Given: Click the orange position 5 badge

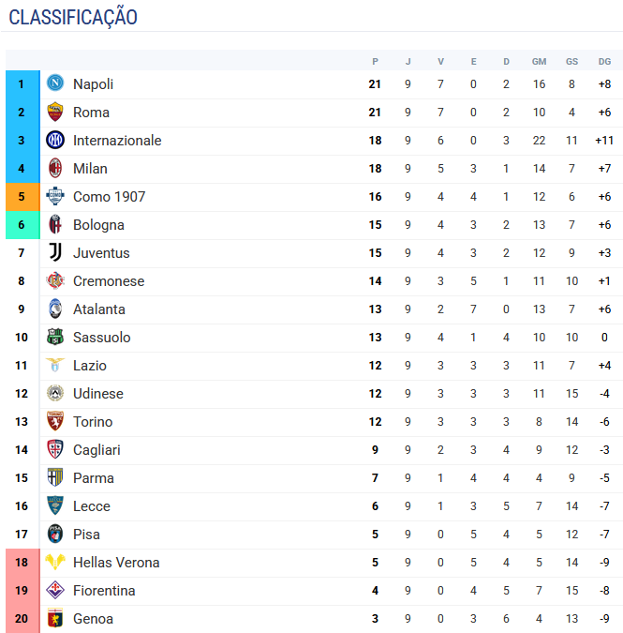Looking at the screenshot, I should [22, 197].
